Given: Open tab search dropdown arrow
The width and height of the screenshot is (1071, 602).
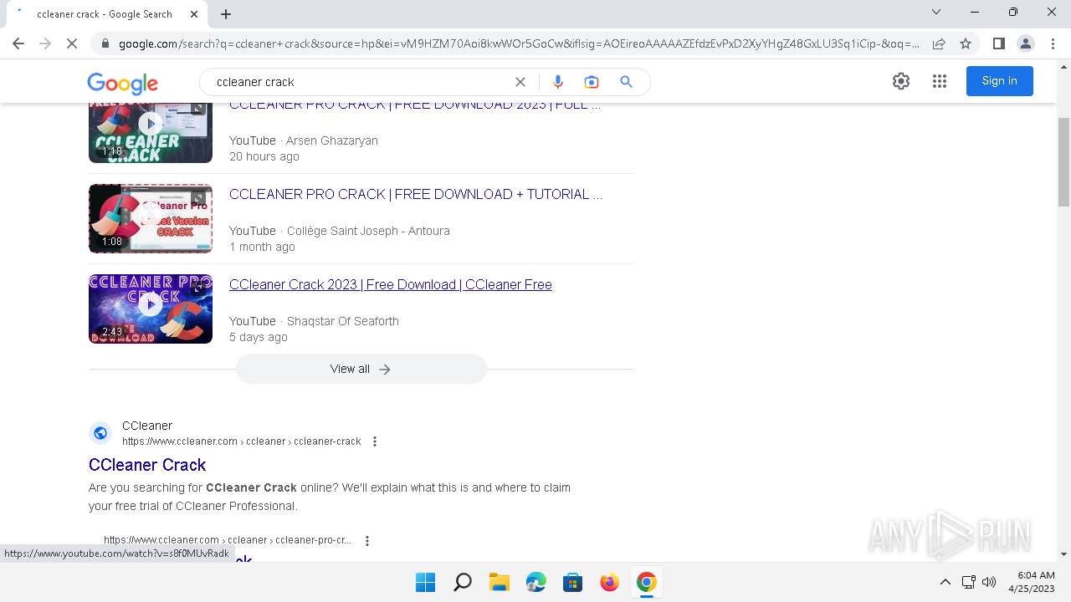Looking at the screenshot, I should [936, 12].
